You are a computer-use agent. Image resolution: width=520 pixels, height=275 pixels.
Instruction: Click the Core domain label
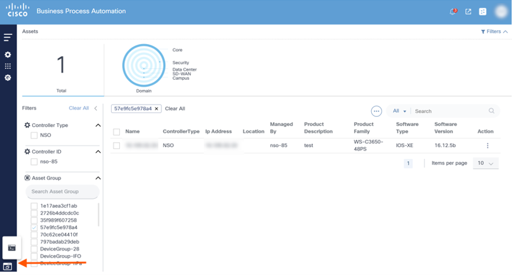click(177, 50)
